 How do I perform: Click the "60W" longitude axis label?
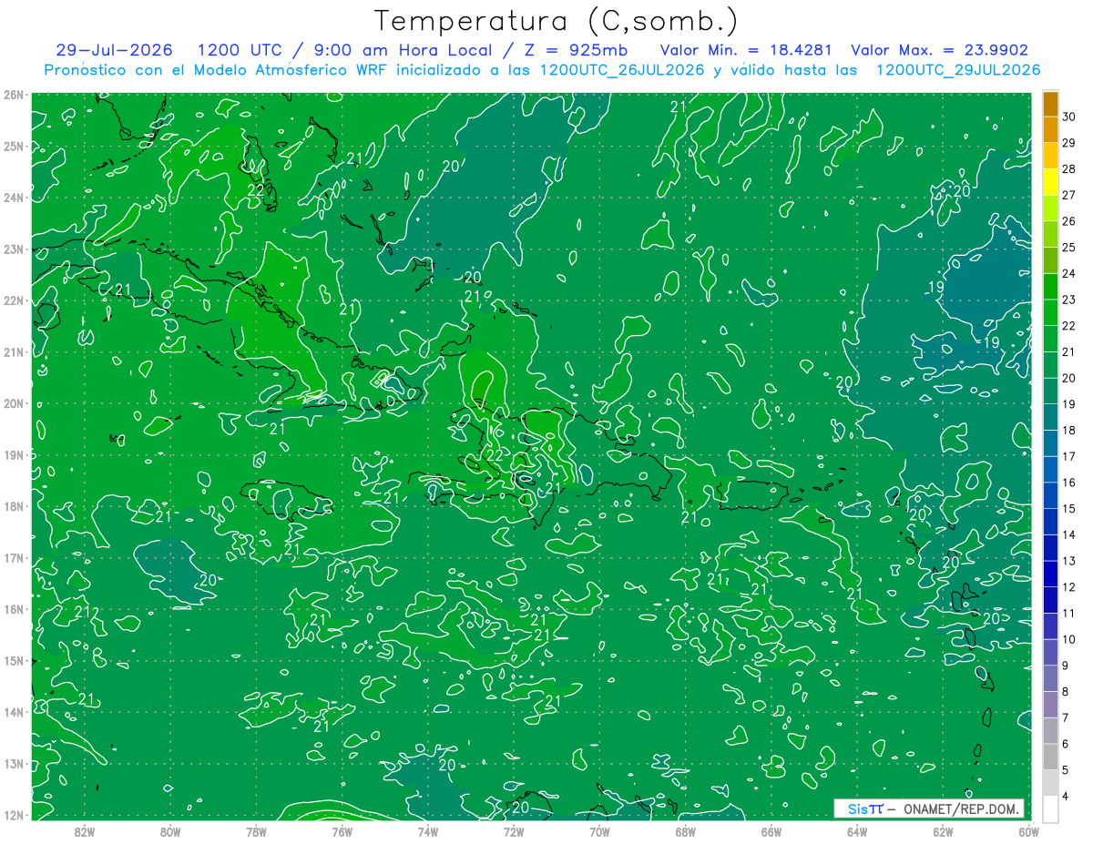point(1028,831)
